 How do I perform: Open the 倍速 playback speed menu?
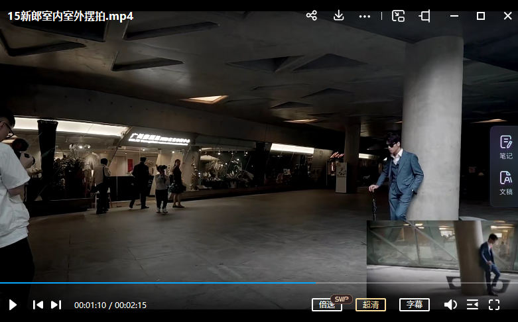click(x=327, y=305)
